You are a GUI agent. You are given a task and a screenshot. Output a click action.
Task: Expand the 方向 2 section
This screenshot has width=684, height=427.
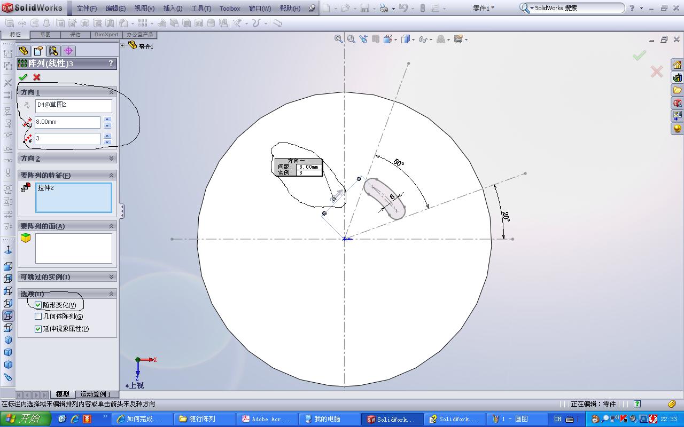pos(112,159)
